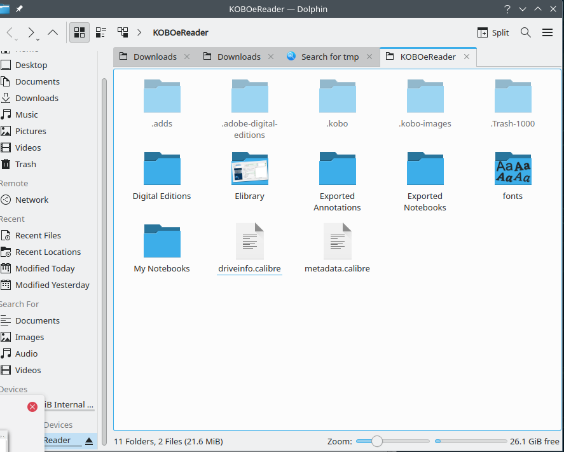Expand the breadcrumb chevron before KOBOeReader
Screen dimensions: 564x452
point(139,32)
